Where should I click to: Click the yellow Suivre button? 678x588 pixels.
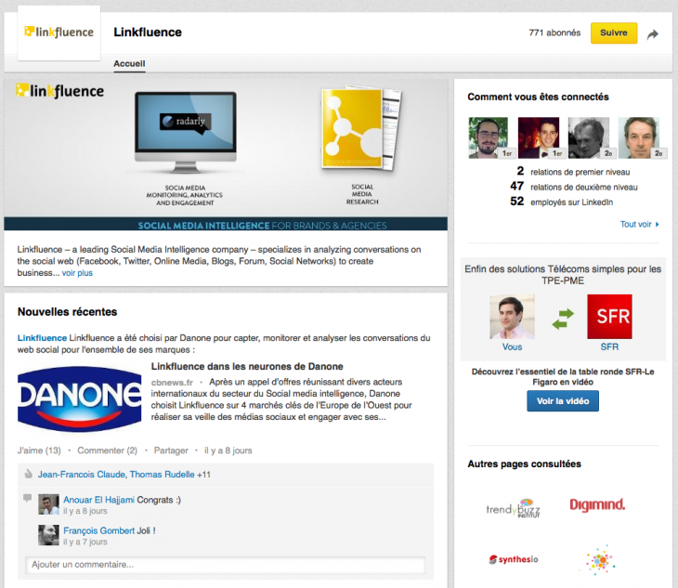tap(614, 33)
